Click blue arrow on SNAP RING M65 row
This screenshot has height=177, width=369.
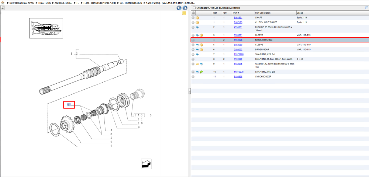click(x=197, y=72)
